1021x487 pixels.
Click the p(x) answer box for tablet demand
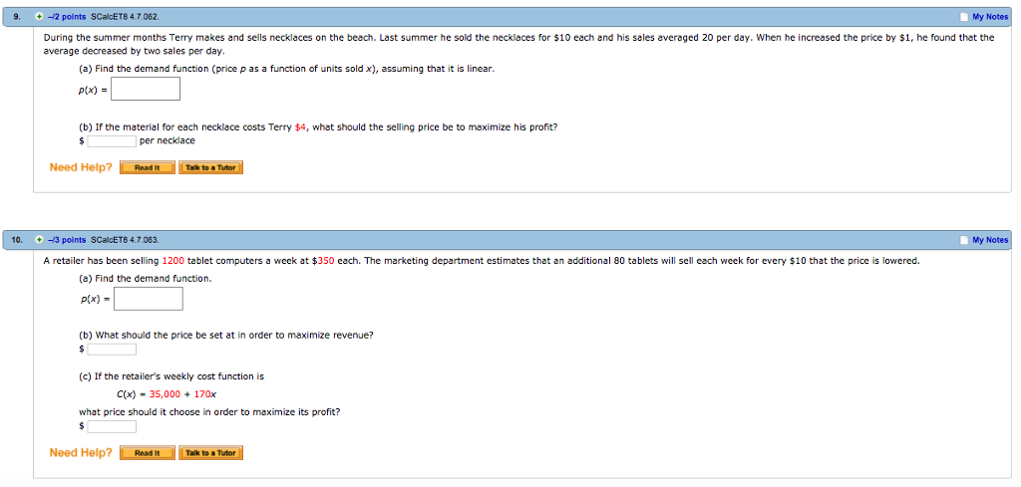point(148,299)
